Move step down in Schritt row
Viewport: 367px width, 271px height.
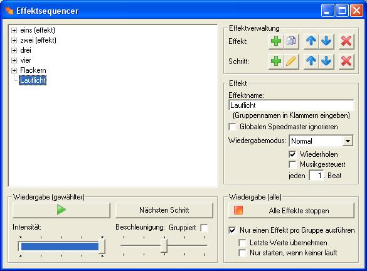(x=326, y=61)
